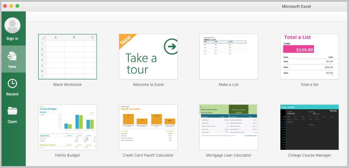Click the "Family Budget" caption
The image size is (349, 168).
(x=67, y=155)
